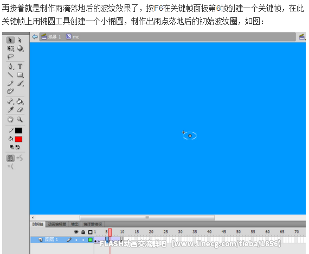Viewport: 309px width, 254px height.
Task: Click the scrollbar left arrow
Action: pyautogui.click(x=33, y=218)
